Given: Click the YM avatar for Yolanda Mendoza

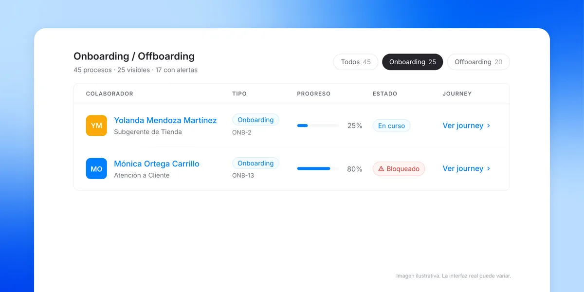Looking at the screenshot, I should pos(96,126).
